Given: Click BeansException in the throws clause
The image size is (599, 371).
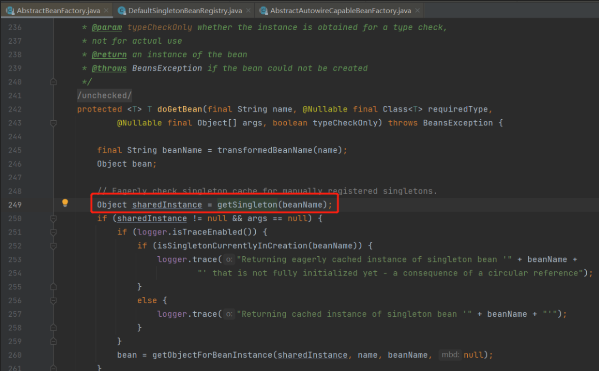Looking at the screenshot, I should pyautogui.click(x=458, y=123).
